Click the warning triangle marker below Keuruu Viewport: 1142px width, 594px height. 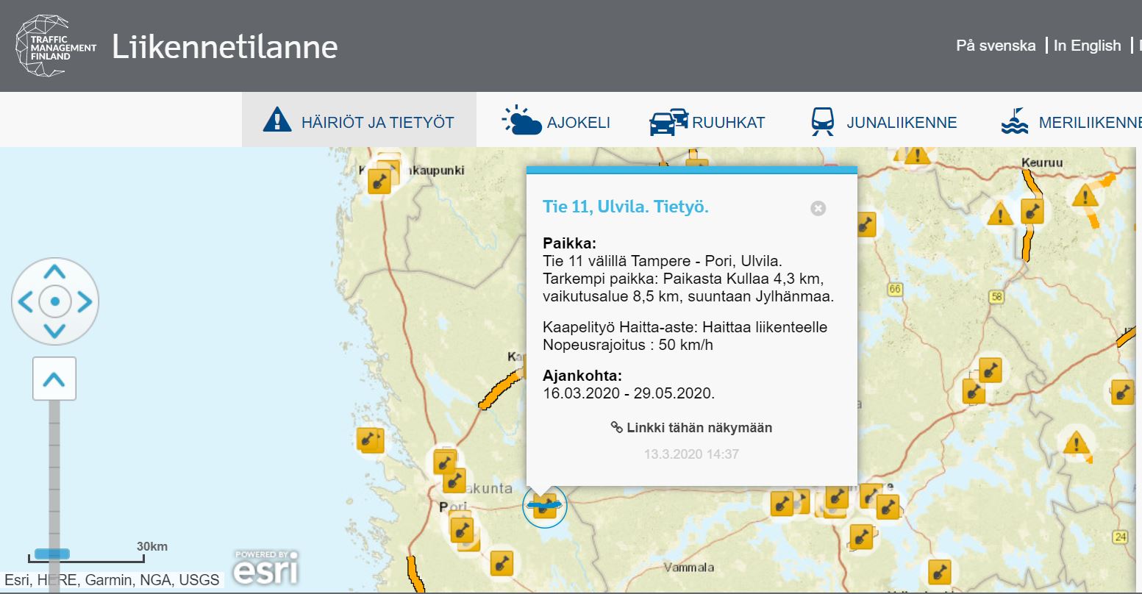999,215
